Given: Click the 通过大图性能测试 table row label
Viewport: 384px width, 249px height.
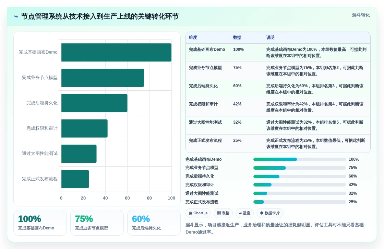Looking at the screenshot, I should tap(205, 122).
